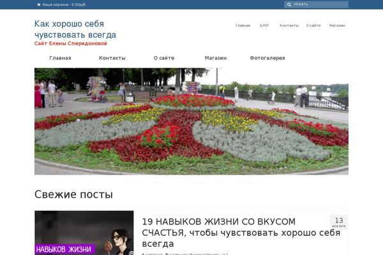Click the red subtitle 'Сайт Елены Спиридоновой'

coord(71,43)
